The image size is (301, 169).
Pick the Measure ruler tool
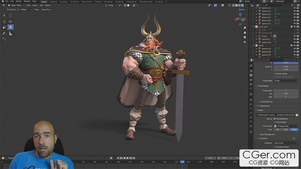[11, 33]
